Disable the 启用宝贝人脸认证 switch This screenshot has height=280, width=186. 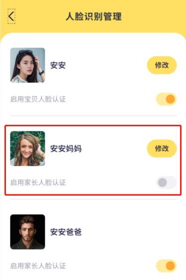pyautogui.click(x=166, y=99)
